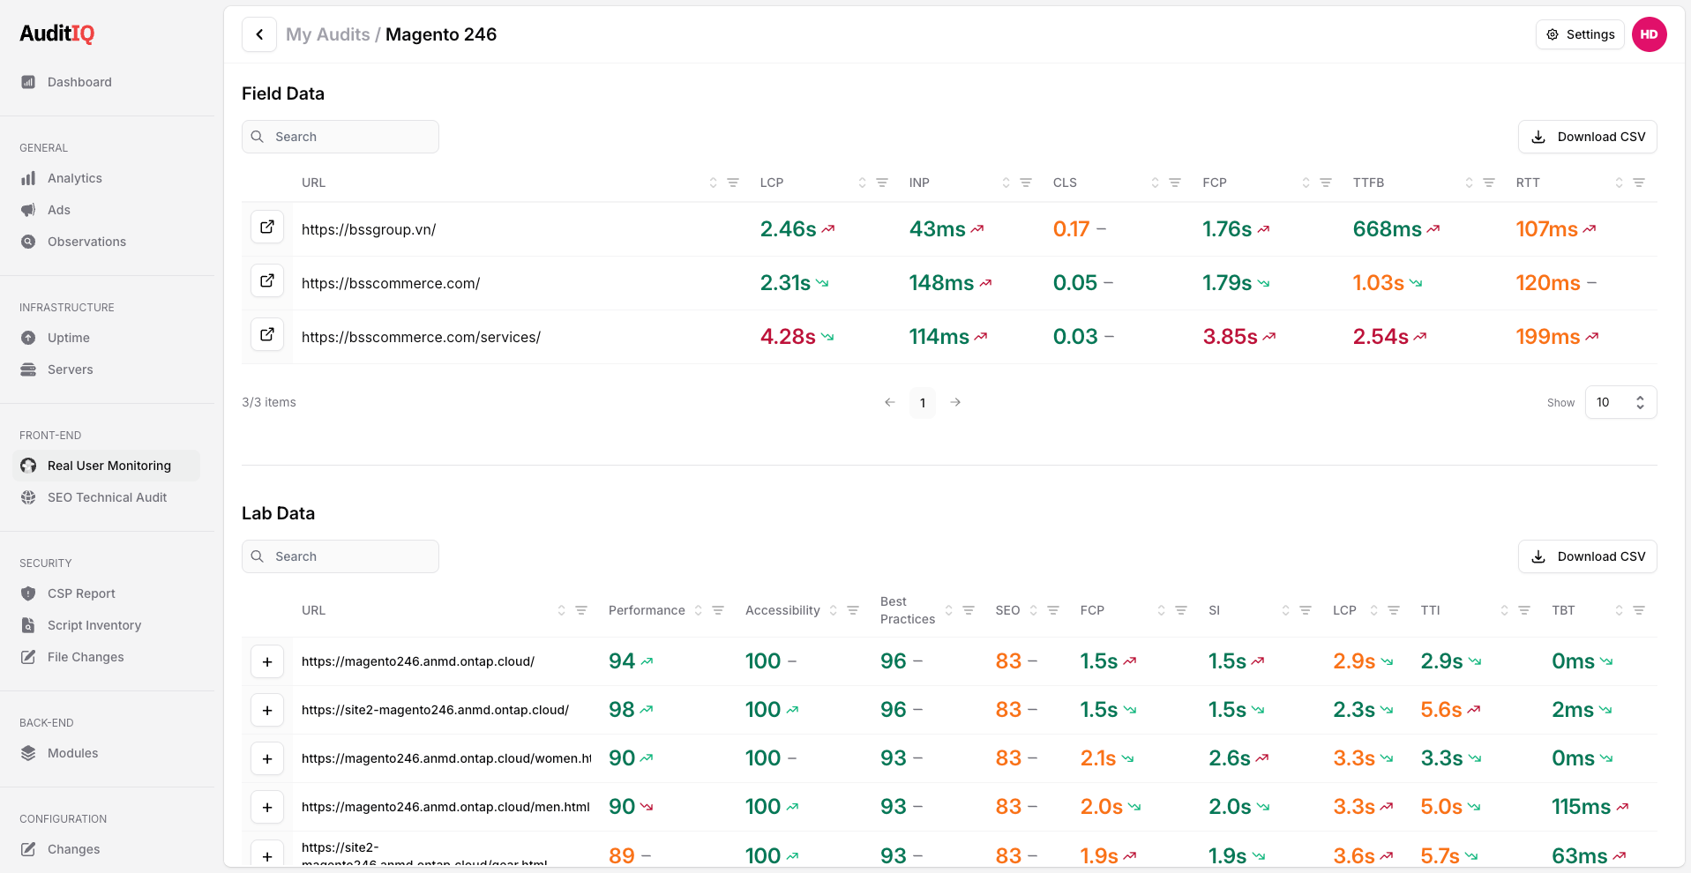Expand row site2-magento246.anmd.ontap.cloud/
Screen dimensions: 1691x873
click(267, 711)
